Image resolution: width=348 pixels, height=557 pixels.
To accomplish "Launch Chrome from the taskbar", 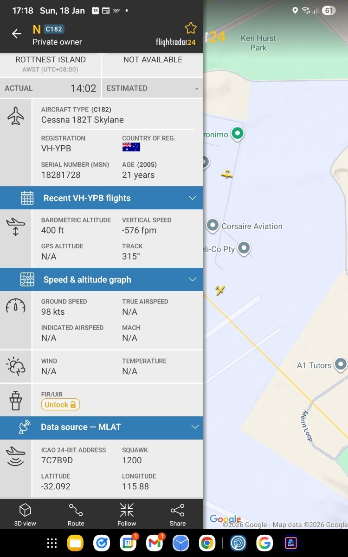I will pos(207,543).
